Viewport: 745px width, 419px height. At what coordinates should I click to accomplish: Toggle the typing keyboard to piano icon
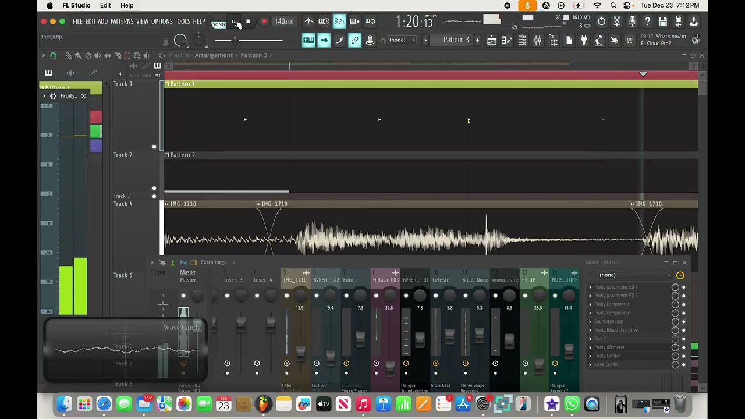[x=308, y=40]
